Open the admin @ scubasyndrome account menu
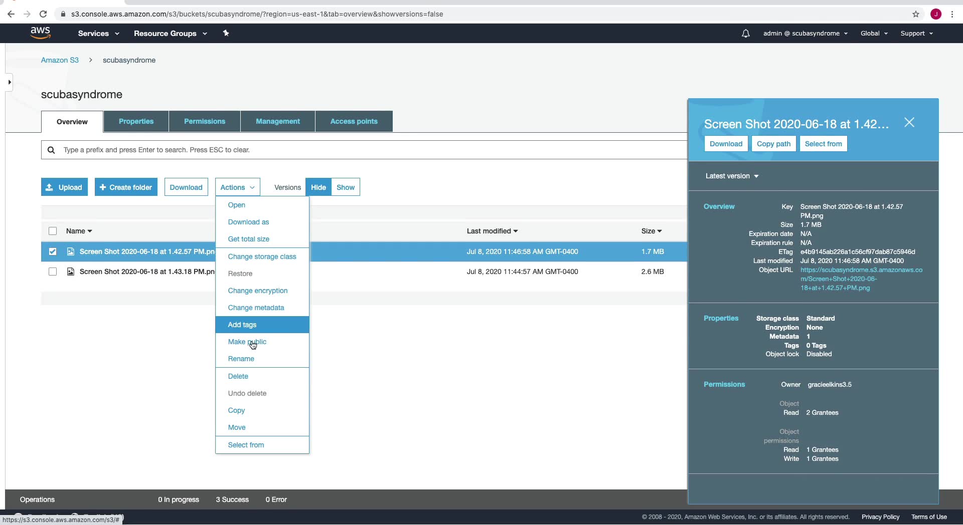The height and width of the screenshot is (525, 963). coord(806,34)
